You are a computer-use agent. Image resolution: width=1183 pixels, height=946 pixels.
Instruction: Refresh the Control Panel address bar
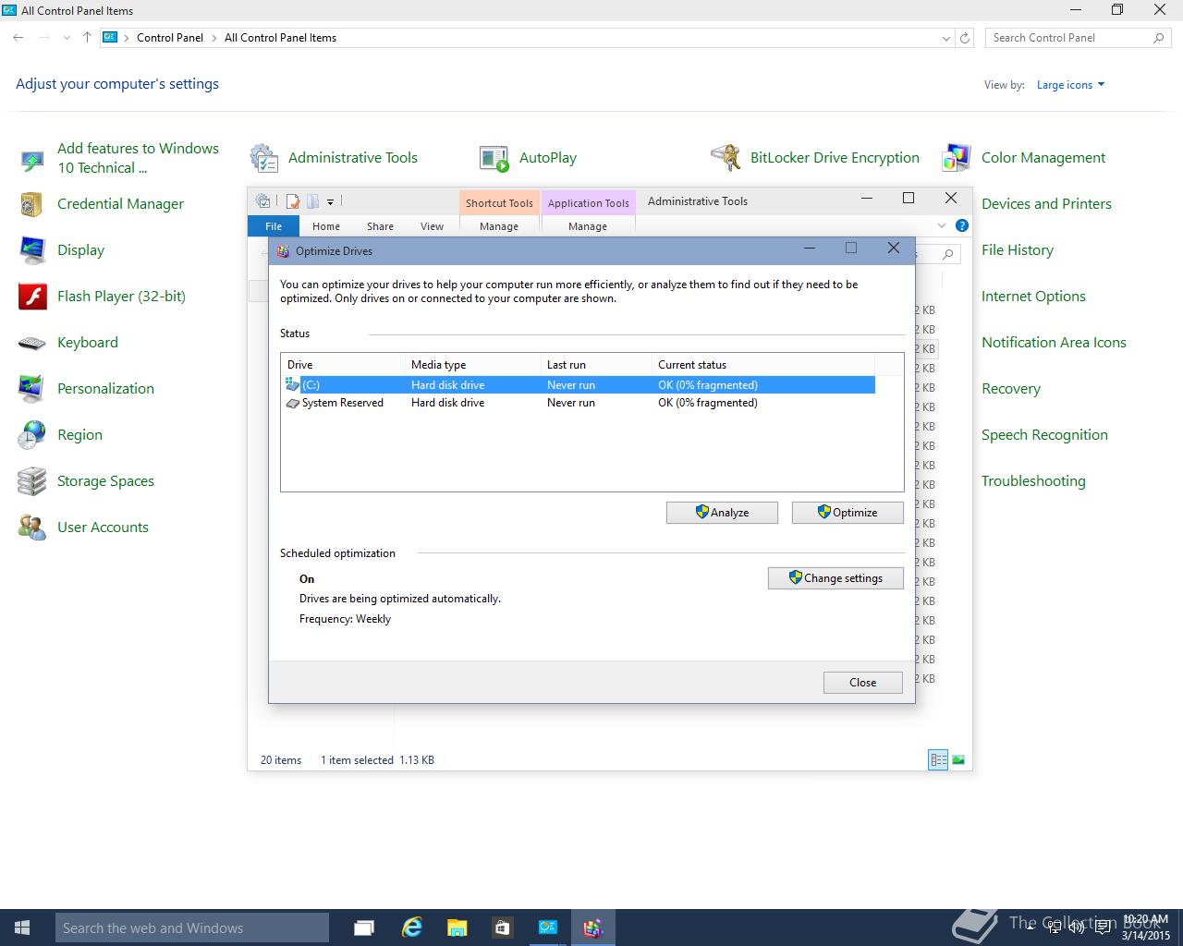click(x=965, y=38)
